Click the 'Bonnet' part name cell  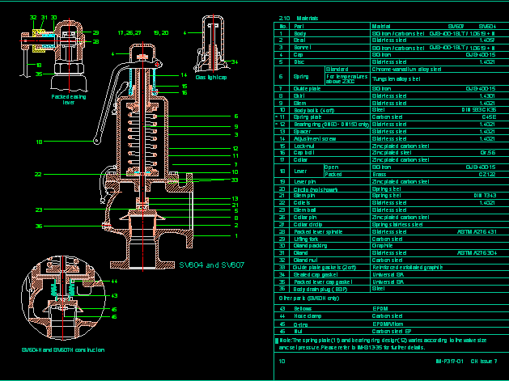point(302,48)
